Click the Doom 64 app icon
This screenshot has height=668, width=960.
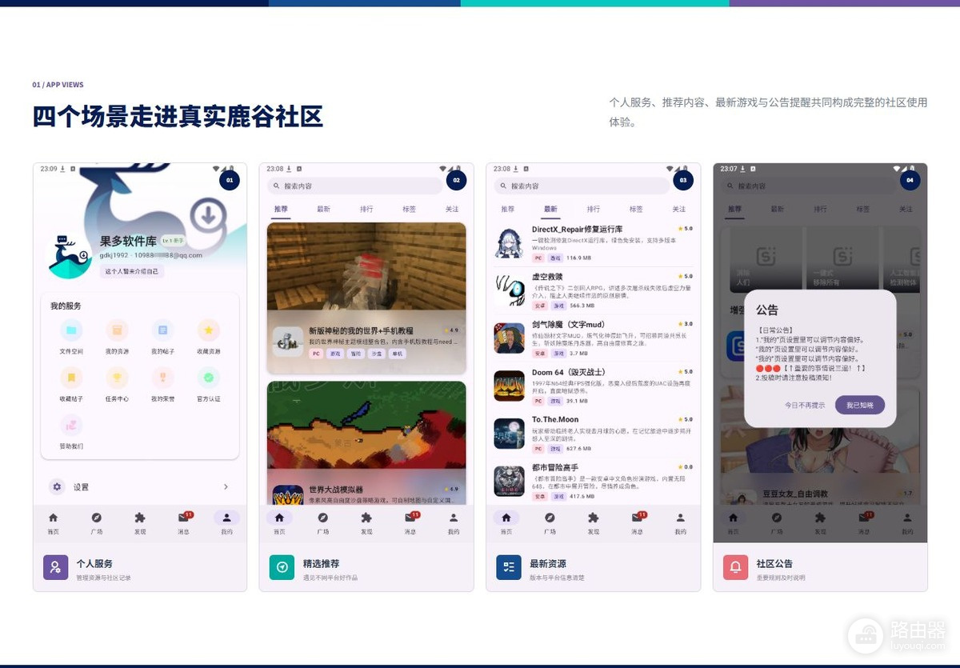(509, 386)
